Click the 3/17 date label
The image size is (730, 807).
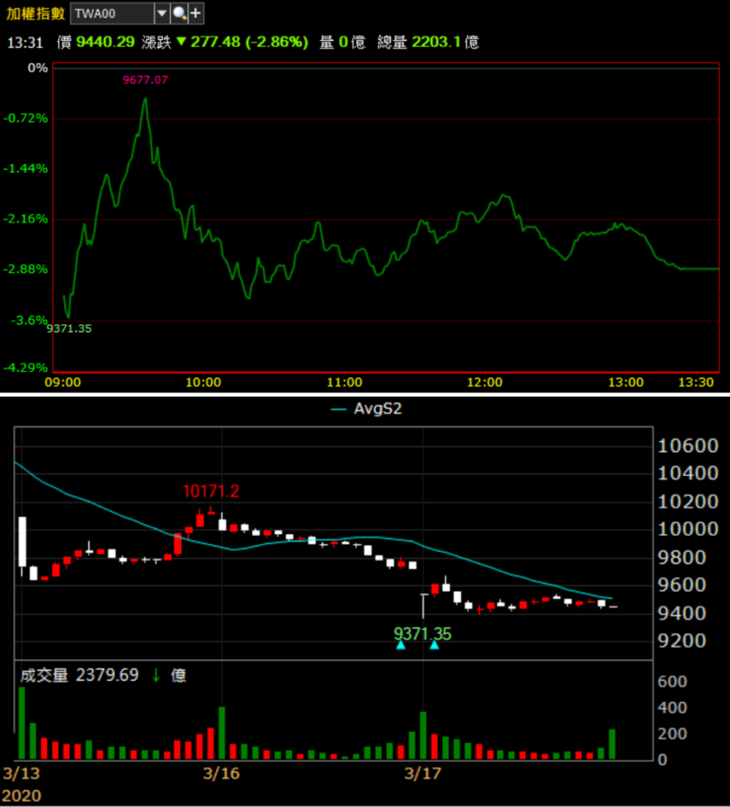tap(423, 773)
